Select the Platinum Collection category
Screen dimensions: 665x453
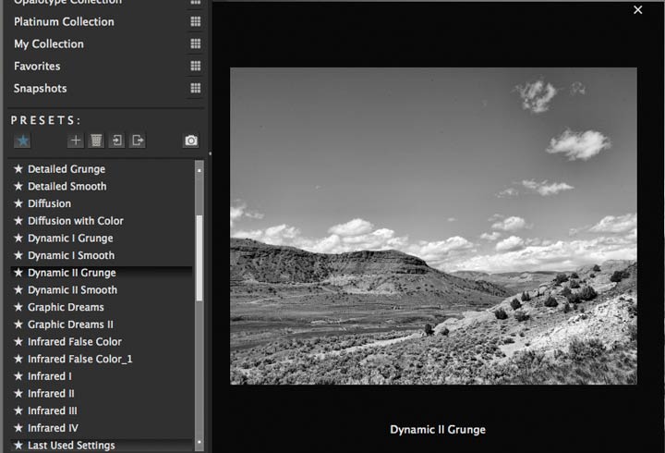[64, 21]
